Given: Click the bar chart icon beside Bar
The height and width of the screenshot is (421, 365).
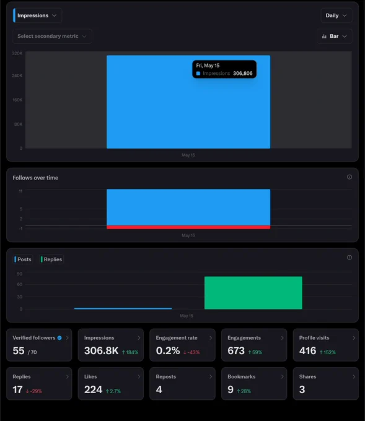Looking at the screenshot, I should point(325,37).
